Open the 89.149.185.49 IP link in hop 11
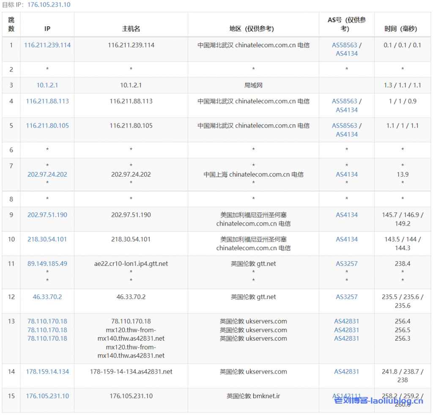 point(47,263)
